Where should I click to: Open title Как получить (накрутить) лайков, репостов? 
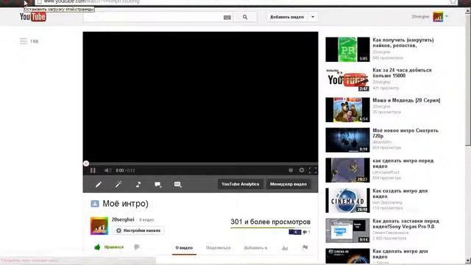pos(403,43)
